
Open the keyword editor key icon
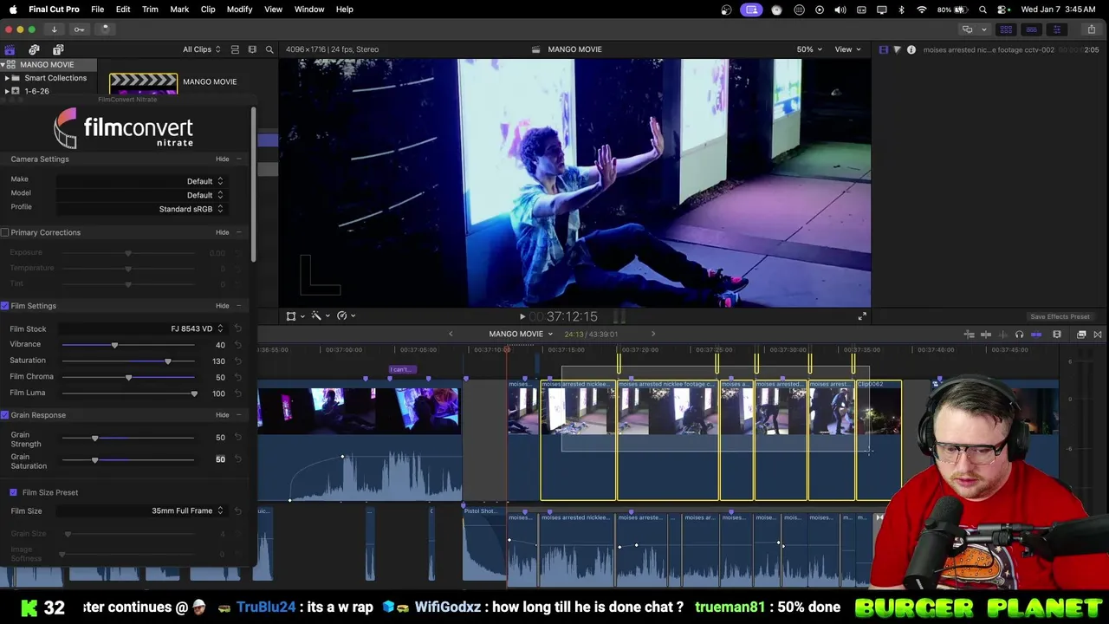click(79, 29)
